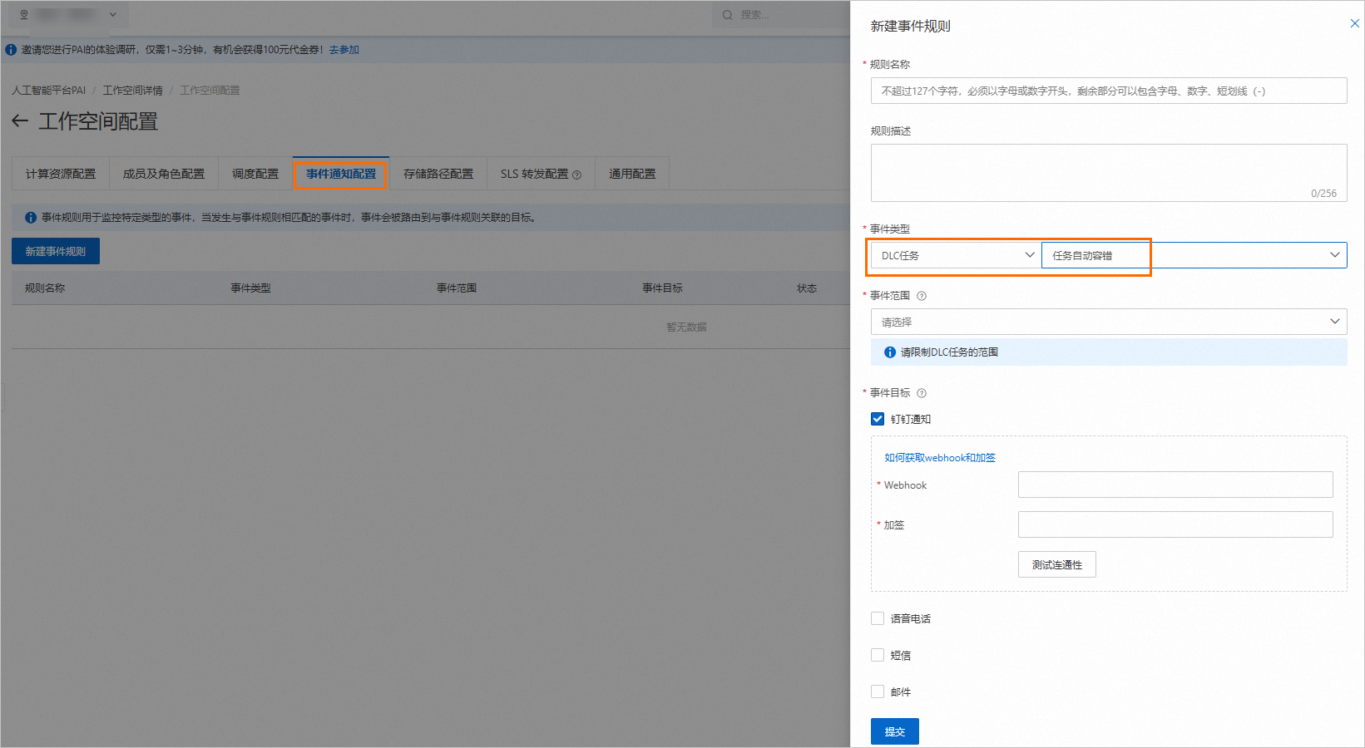Open the 任务自动容错 event subtype dropdown
Image resolution: width=1365 pixels, height=748 pixels.
point(1194,255)
